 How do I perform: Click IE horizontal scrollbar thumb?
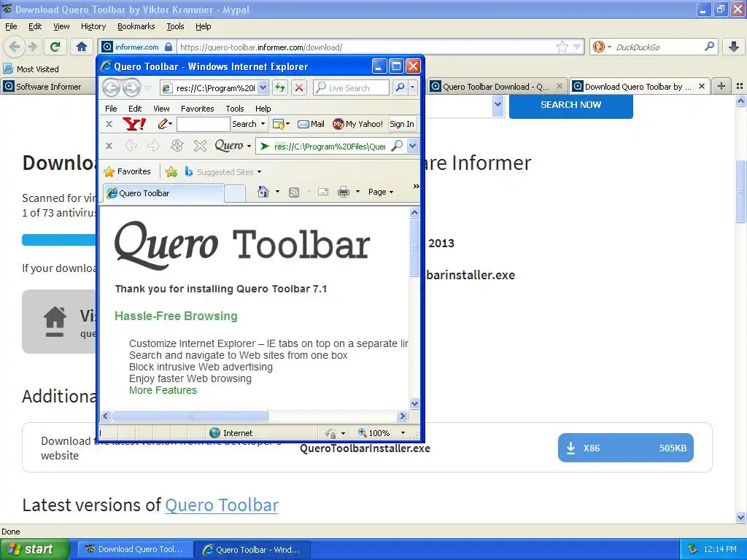(190, 416)
